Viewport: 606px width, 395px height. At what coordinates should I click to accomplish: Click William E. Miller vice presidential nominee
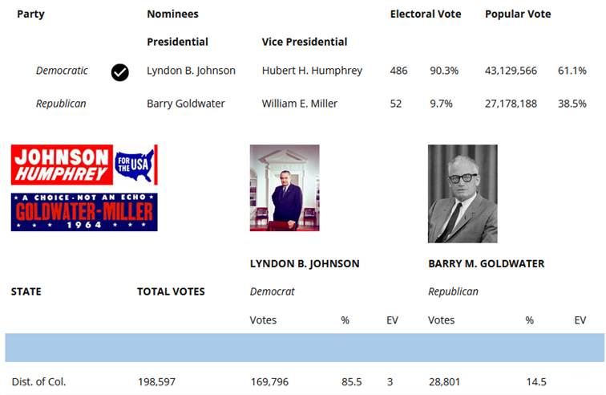[x=300, y=104]
